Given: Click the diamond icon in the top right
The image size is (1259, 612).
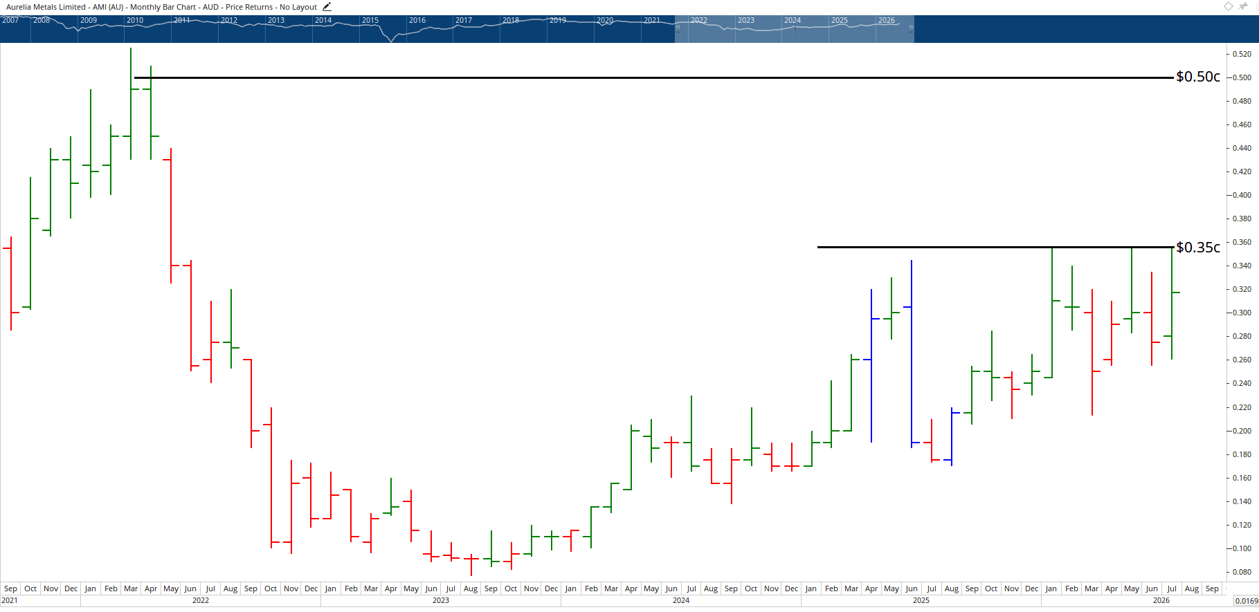Looking at the screenshot, I should click(x=1229, y=6).
